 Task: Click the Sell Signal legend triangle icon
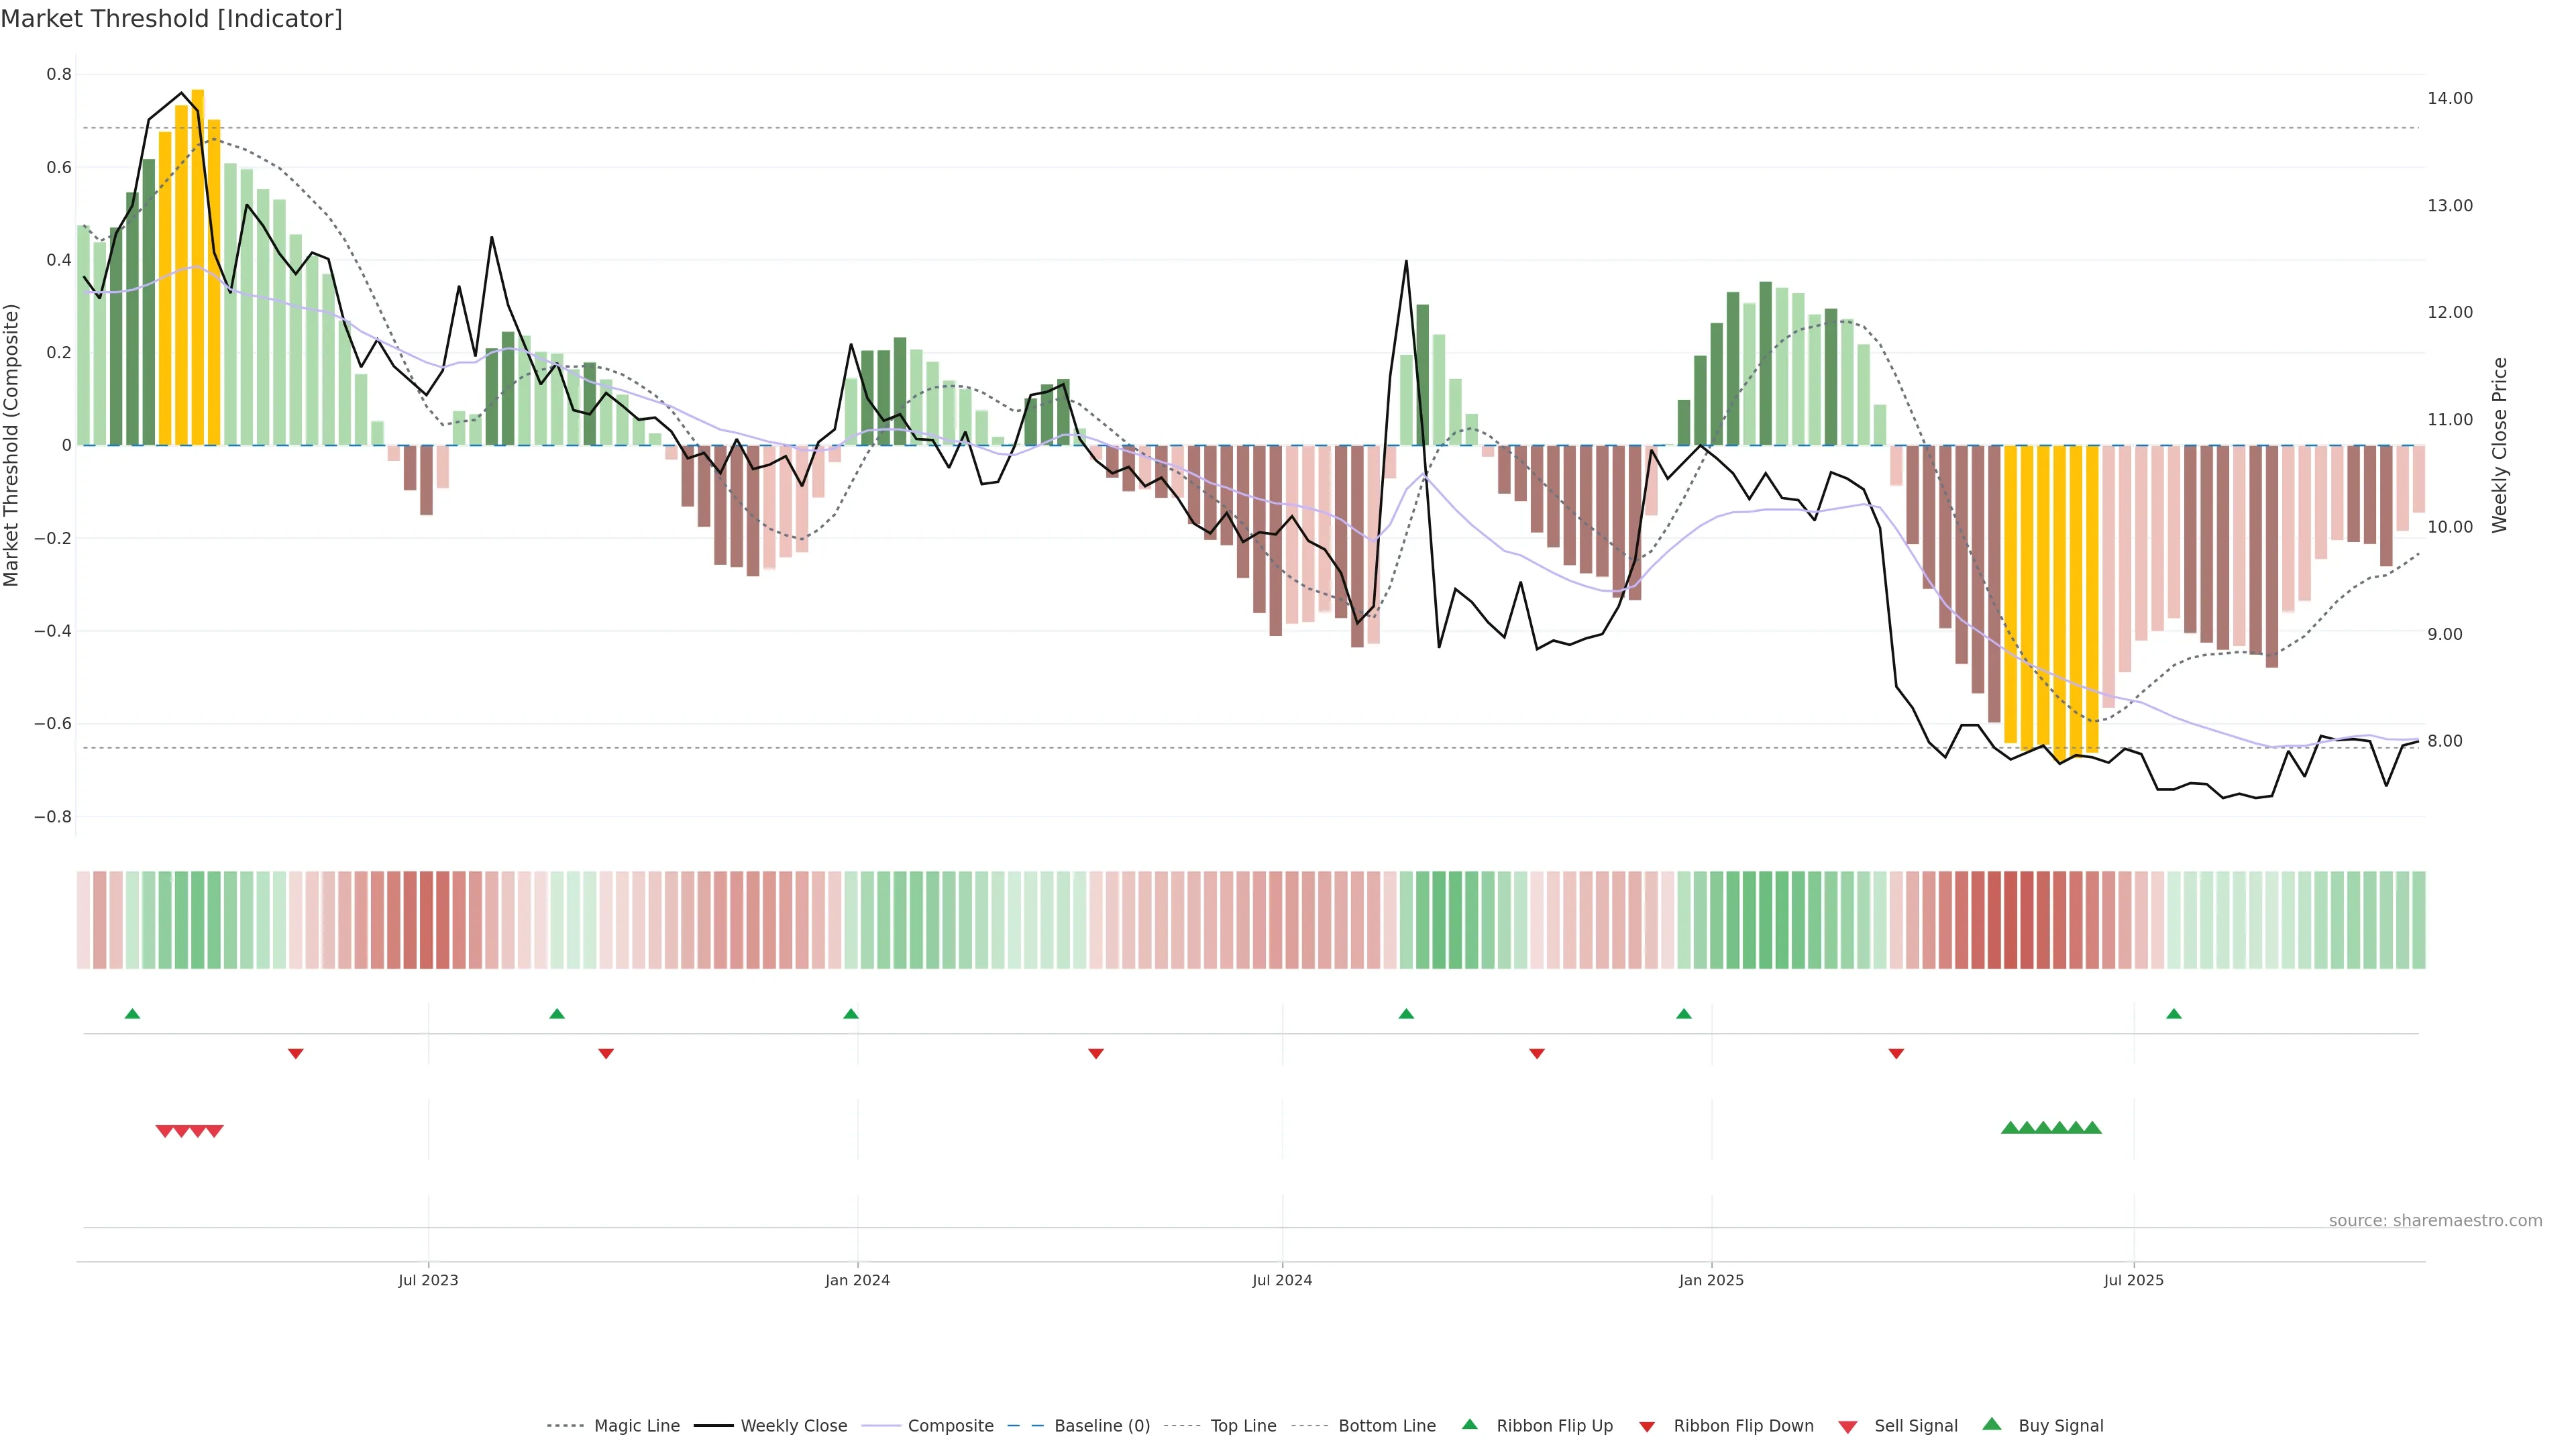1847,1426
